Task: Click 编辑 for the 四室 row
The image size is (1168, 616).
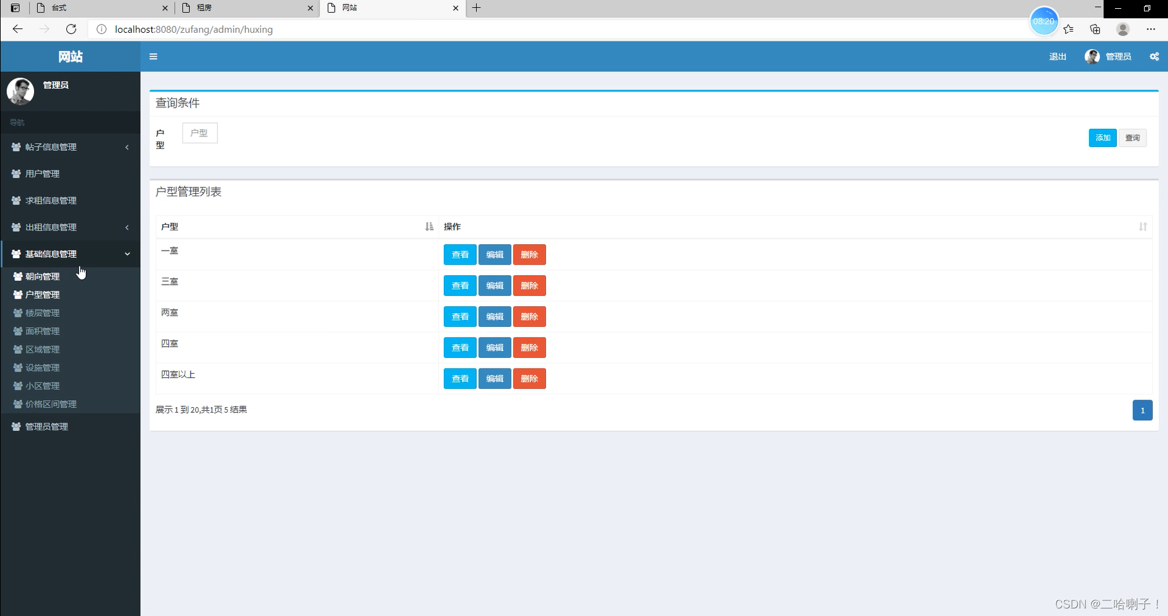Action: (495, 348)
